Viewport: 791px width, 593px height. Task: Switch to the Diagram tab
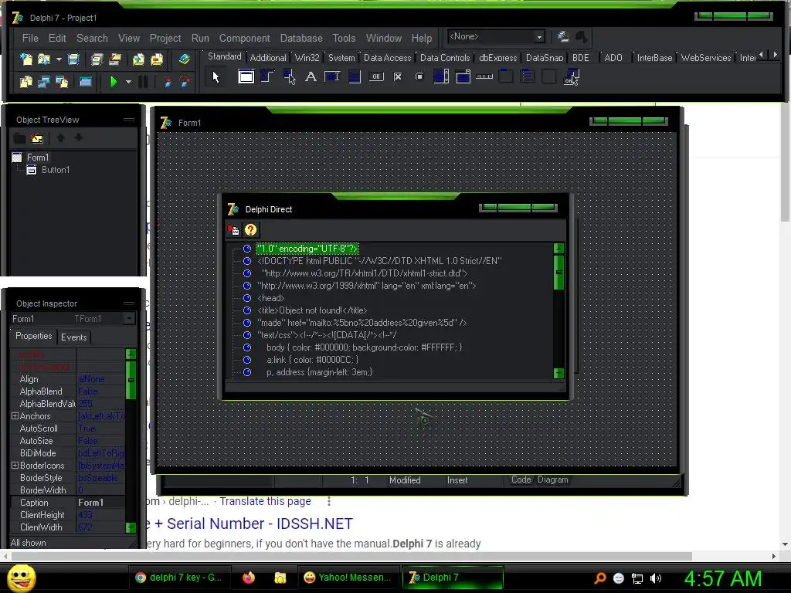pos(553,479)
